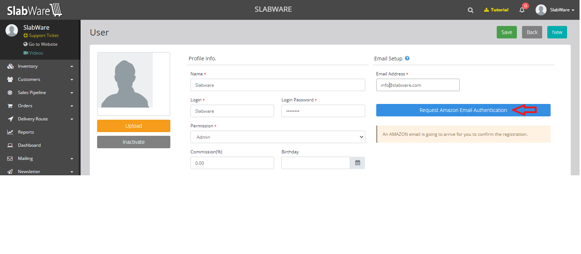
Task: Open the Birthday calendar picker icon
Action: pos(358,163)
